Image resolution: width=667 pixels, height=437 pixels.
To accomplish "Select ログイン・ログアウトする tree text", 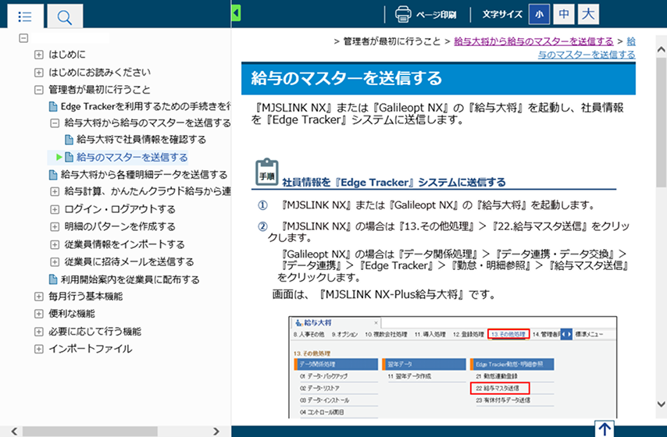I will pos(120,209).
